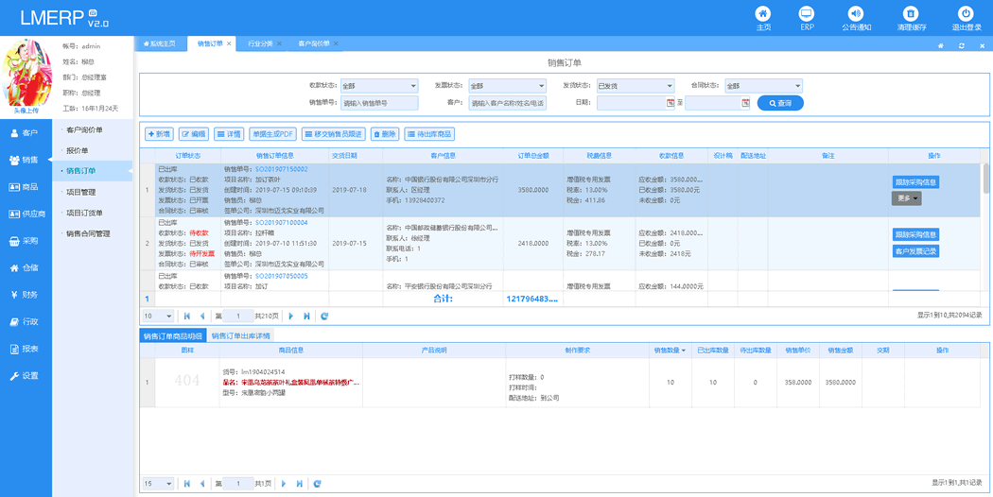The width and height of the screenshot is (993, 497).
Task: Sort by 销售数量 column header
Action: [x=670, y=350]
